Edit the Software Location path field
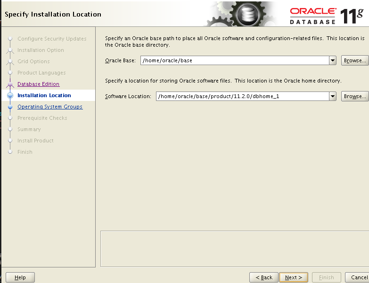Viewport: 369px width, 283px height. [243, 96]
